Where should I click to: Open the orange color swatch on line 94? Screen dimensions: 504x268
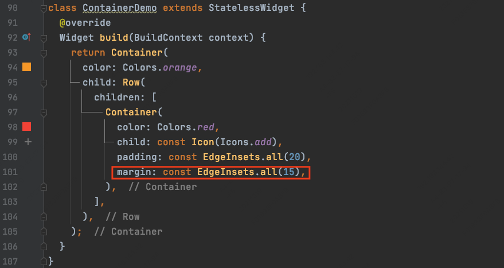click(x=27, y=67)
